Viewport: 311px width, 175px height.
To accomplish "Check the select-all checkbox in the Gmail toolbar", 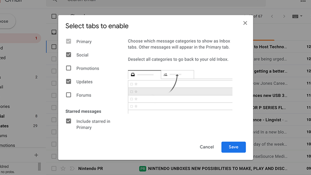I will click(54, 16).
